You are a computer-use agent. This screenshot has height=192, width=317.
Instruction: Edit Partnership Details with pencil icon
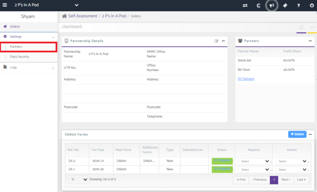tap(216, 41)
